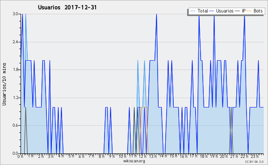Click the 'Total' legend label
Image resolution: width=268 pixels, height=165 pixels.
203,11
